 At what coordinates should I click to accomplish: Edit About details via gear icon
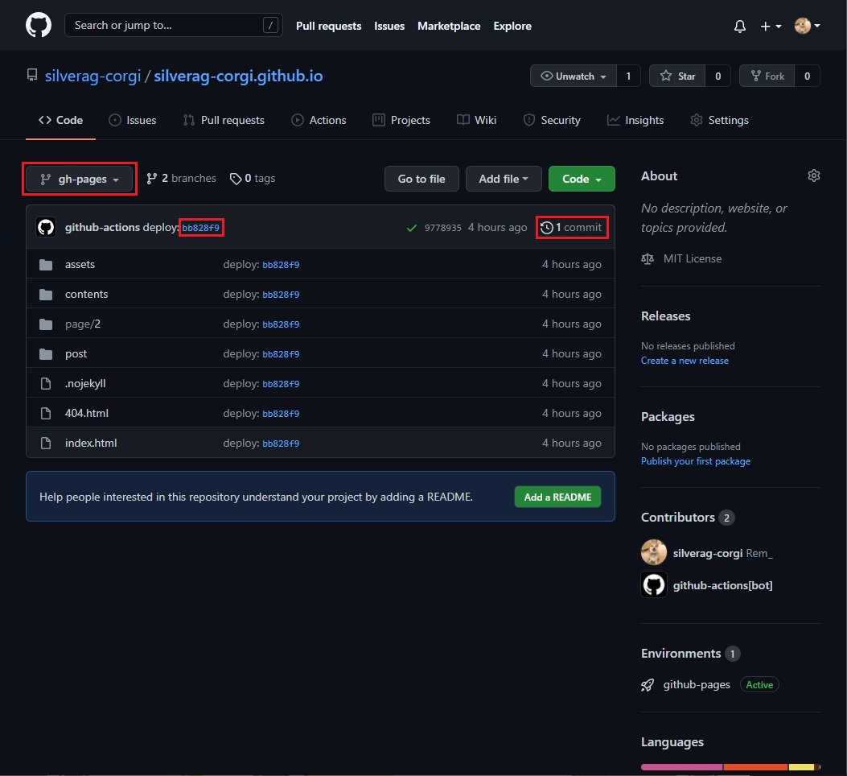[813, 175]
